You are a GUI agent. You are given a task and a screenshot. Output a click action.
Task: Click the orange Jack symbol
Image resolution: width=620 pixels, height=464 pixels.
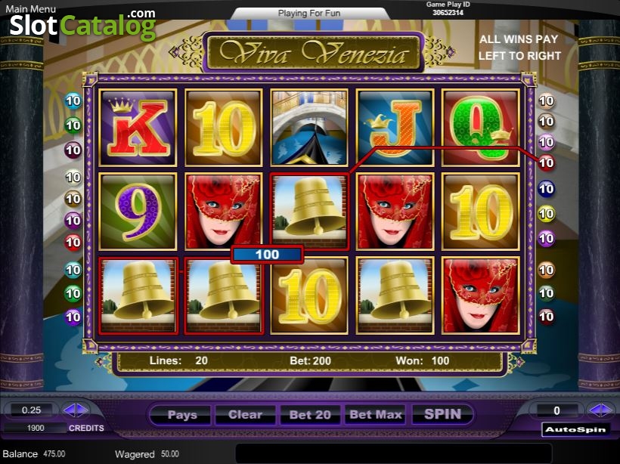point(395,127)
